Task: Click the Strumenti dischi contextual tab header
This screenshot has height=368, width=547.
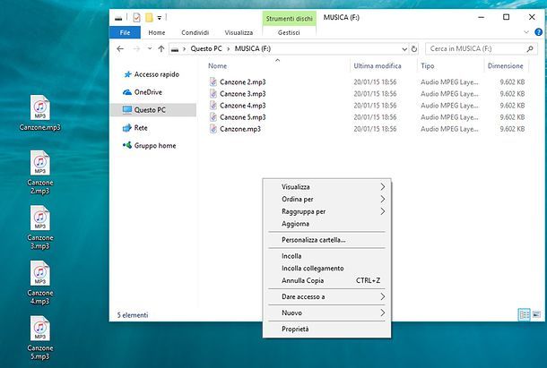Action: coord(290,19)
